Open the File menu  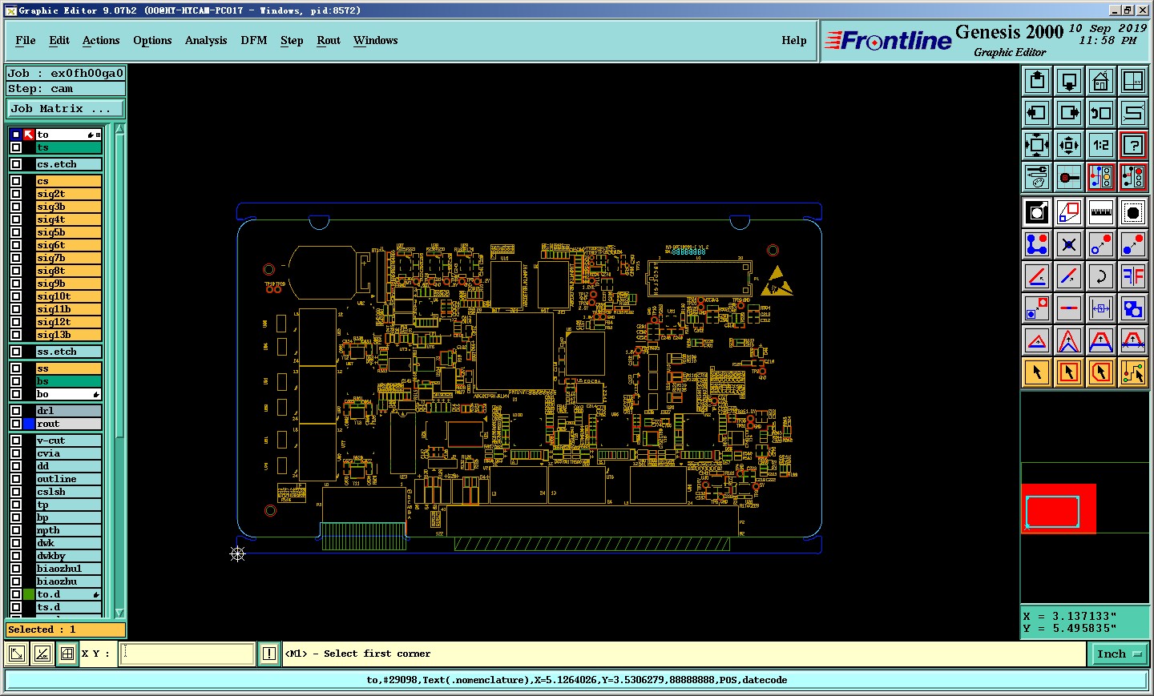(26, 41)
